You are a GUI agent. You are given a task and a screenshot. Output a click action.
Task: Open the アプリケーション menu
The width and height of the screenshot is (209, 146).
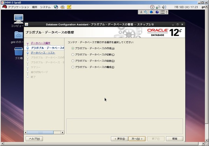point(18,7)
